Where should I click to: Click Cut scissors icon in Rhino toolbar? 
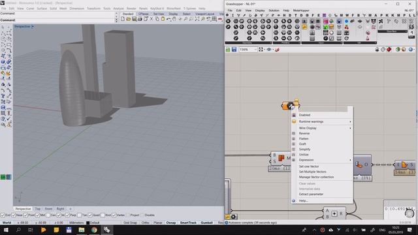[x=151, y=19]
